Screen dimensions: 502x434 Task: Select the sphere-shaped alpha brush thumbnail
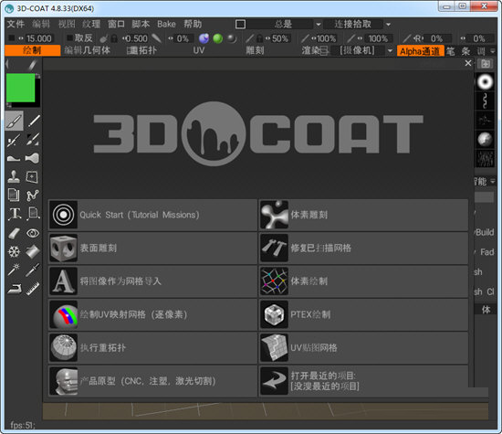tap(485, 139)
